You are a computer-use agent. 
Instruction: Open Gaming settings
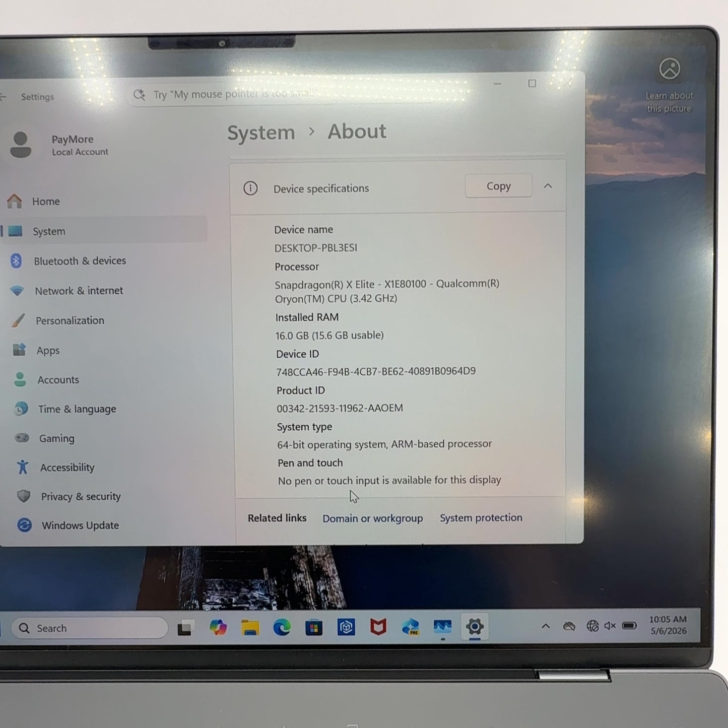pos(56,438)
